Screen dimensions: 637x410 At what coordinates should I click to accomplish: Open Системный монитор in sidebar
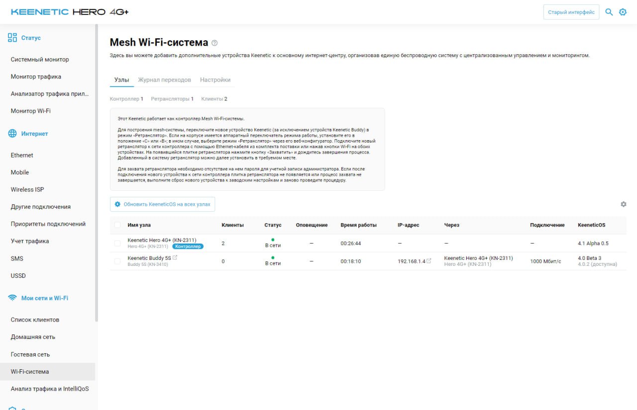(40, 60)
